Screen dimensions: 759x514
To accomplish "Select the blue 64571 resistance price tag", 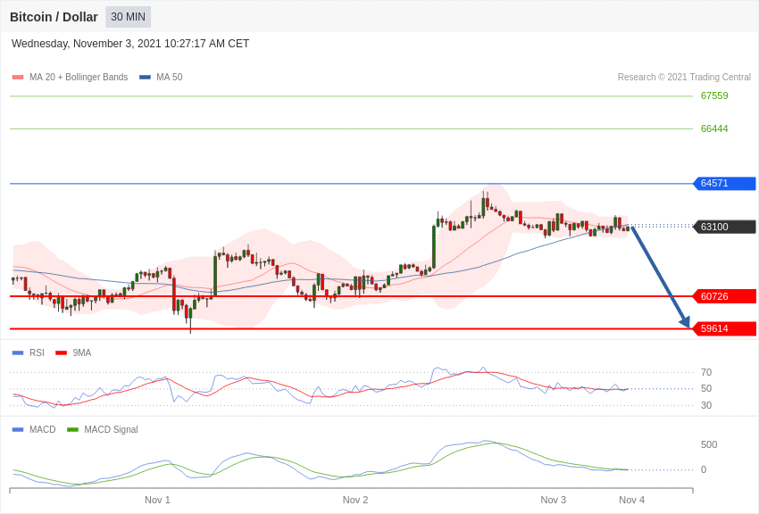I will click(x=724, y=184).
